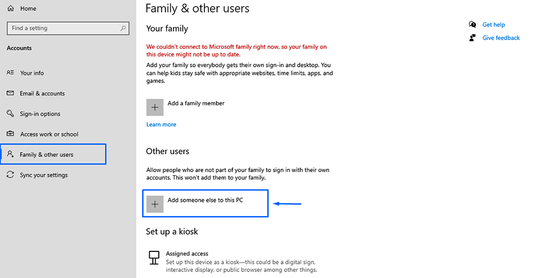Select Assigned access kiosk setup
The image size is (544, 278).
tap(188, 254)
